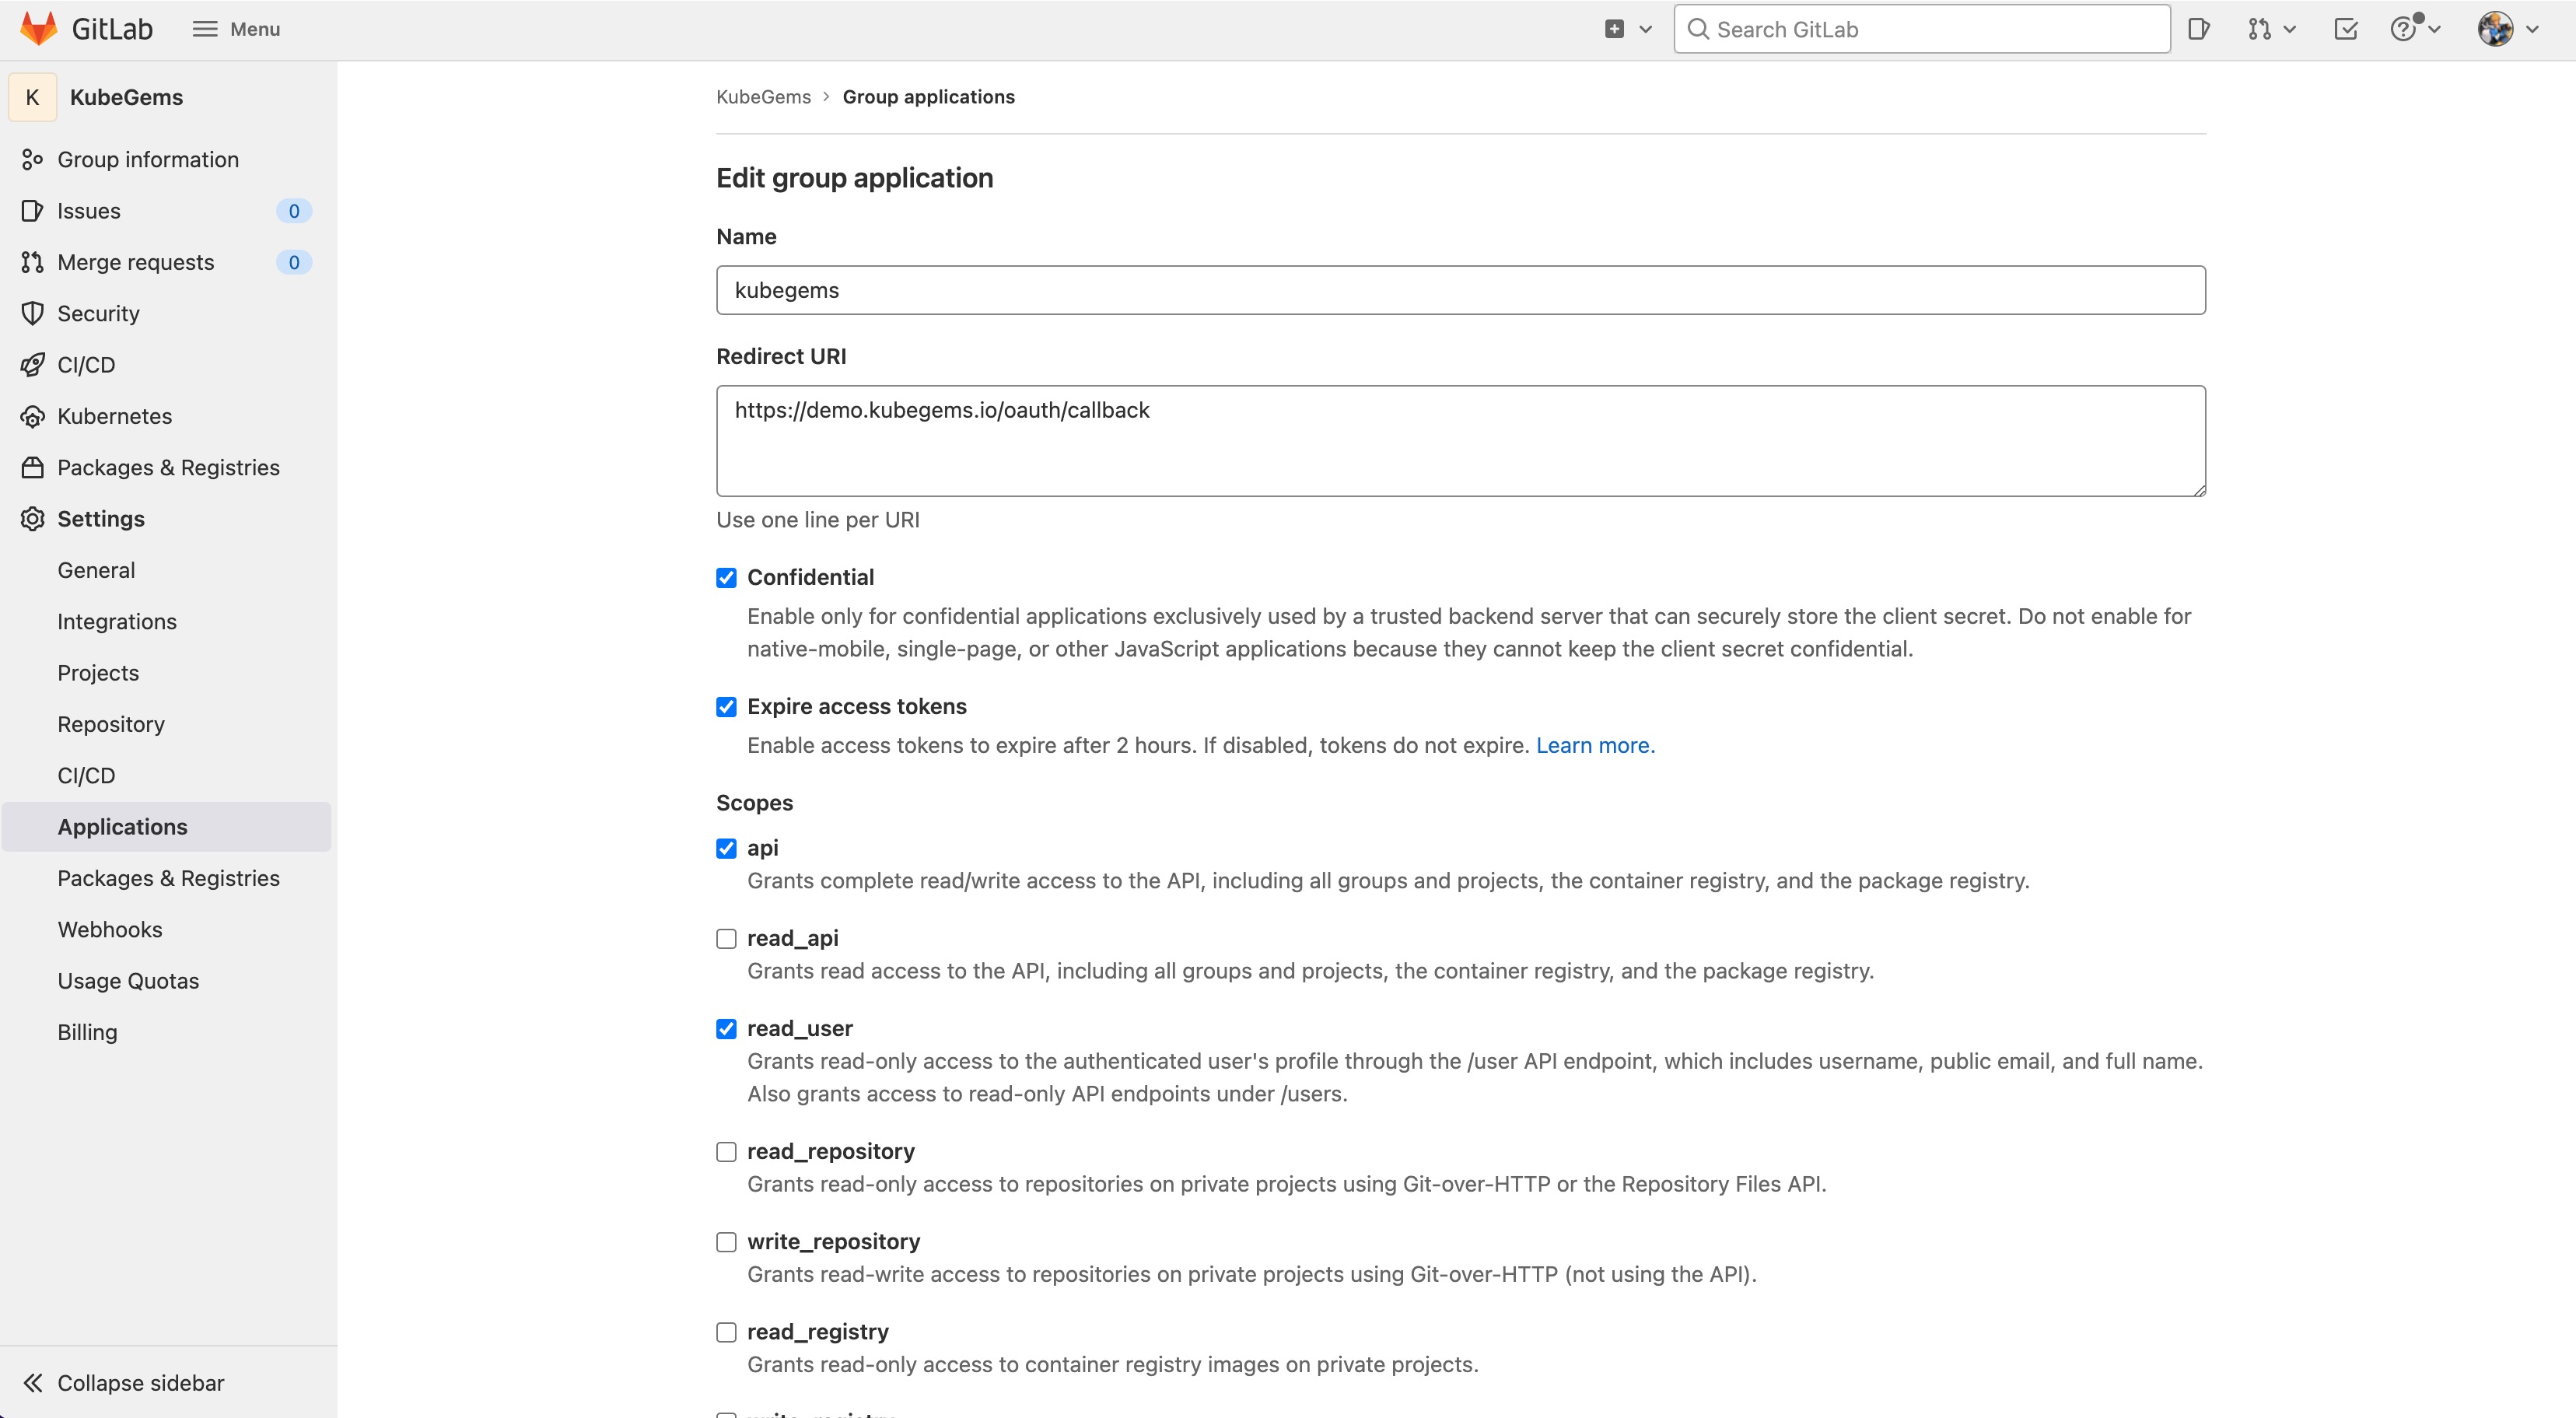
Task: Expand the user profile dropdown chevron
Action: (x=2532, y=29)
